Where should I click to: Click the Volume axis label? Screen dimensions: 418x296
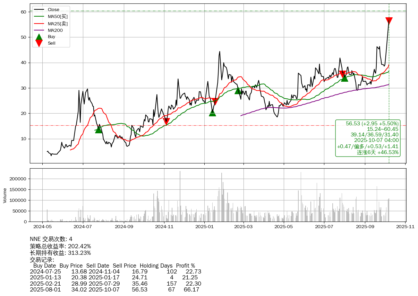(5, 195)
